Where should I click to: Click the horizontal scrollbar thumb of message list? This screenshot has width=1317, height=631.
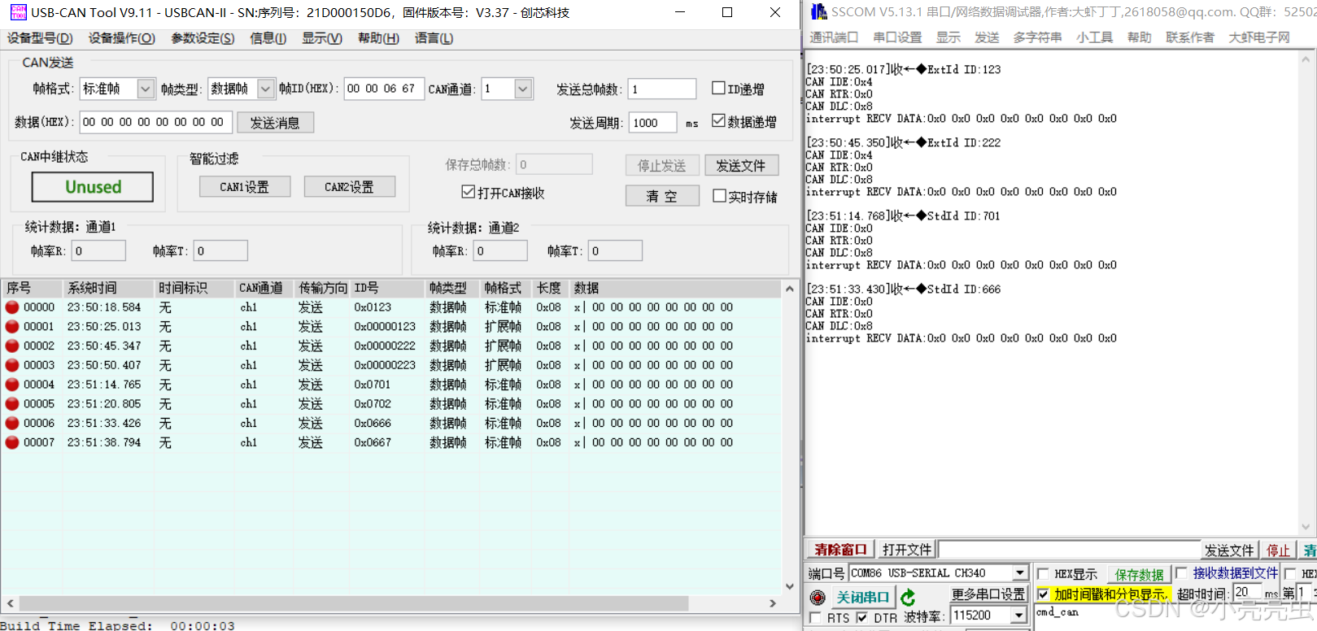(x=354, y=603)
